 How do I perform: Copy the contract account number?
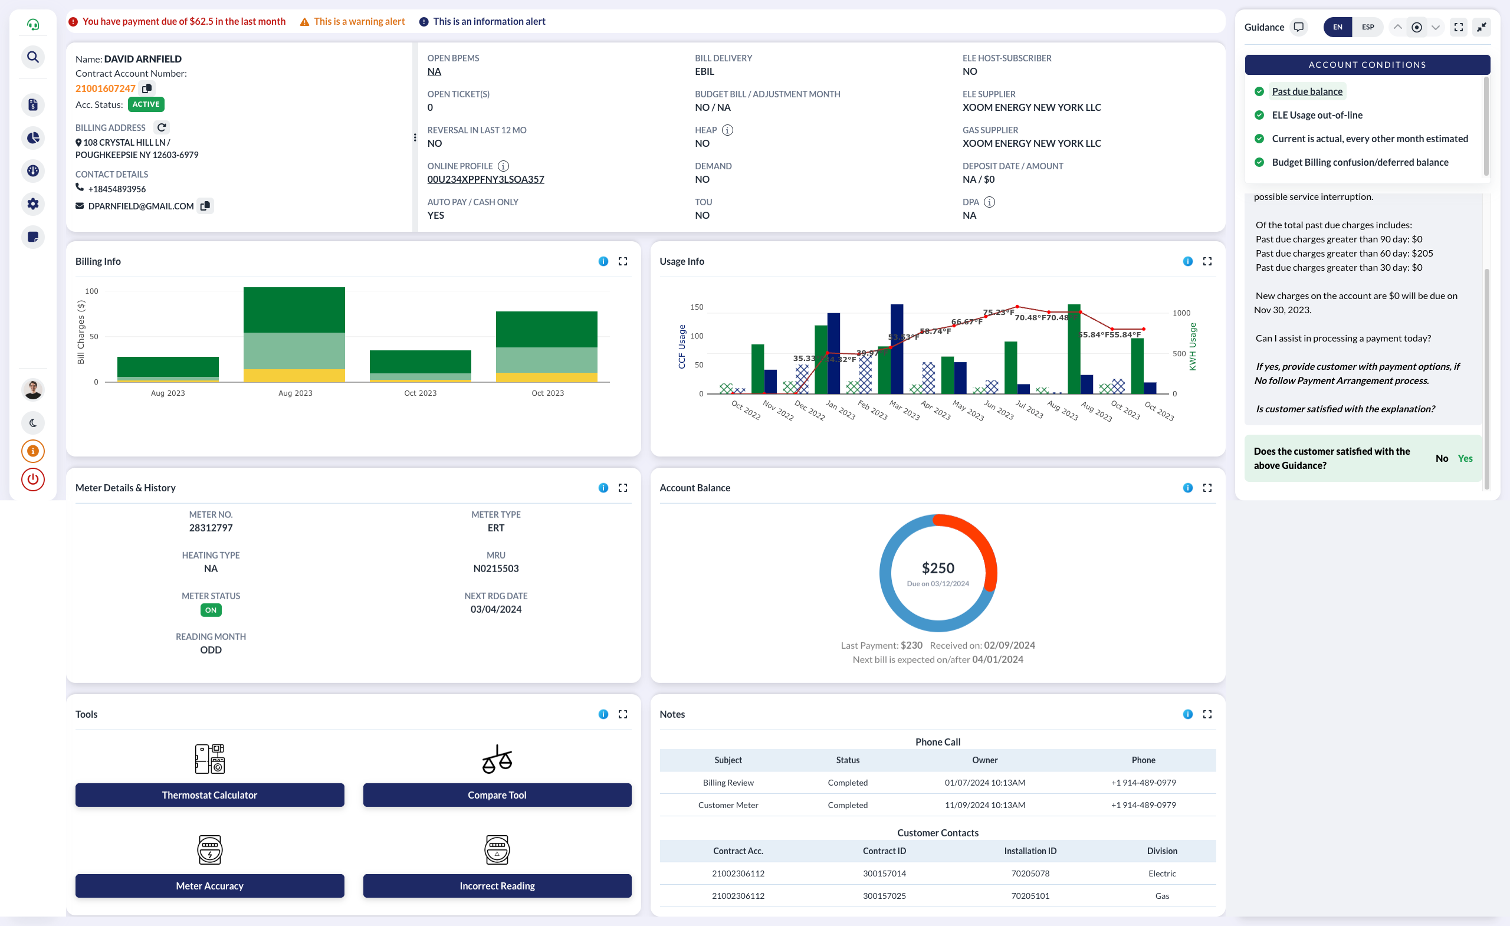coord(146,88)
